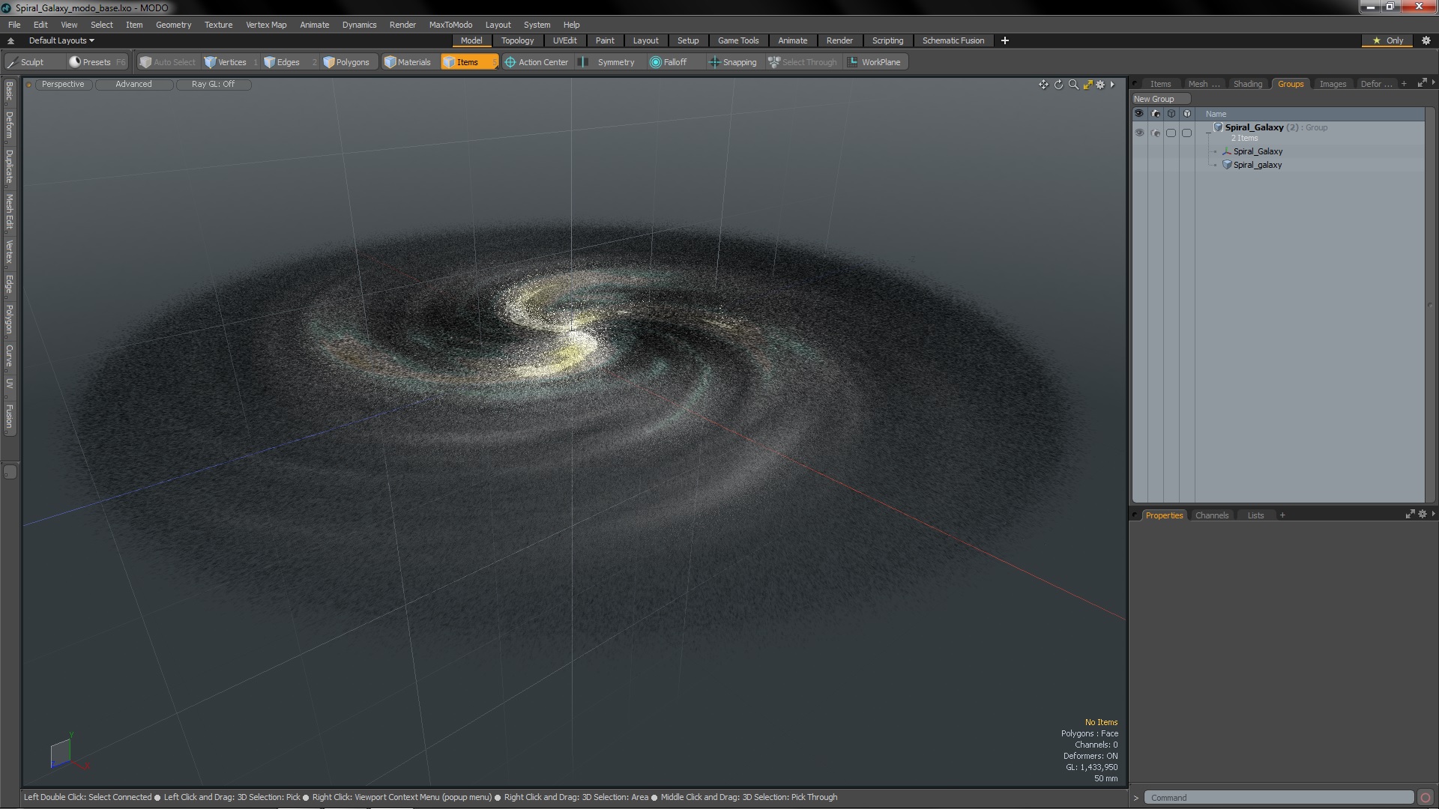Viewport: 1439px width, 809px height.
Task: Open Properties panel settings gear
Action: click(x=1422, y=515)
